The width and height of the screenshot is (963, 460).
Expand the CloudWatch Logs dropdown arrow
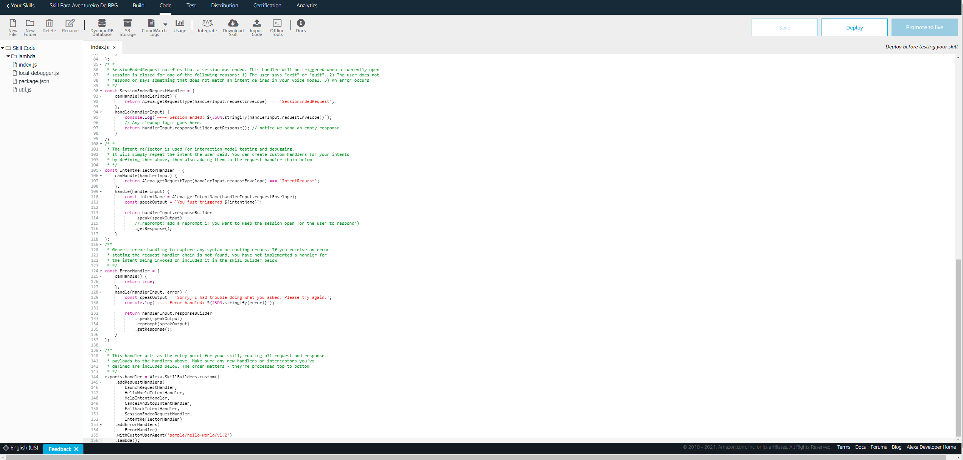click(165, 25)
